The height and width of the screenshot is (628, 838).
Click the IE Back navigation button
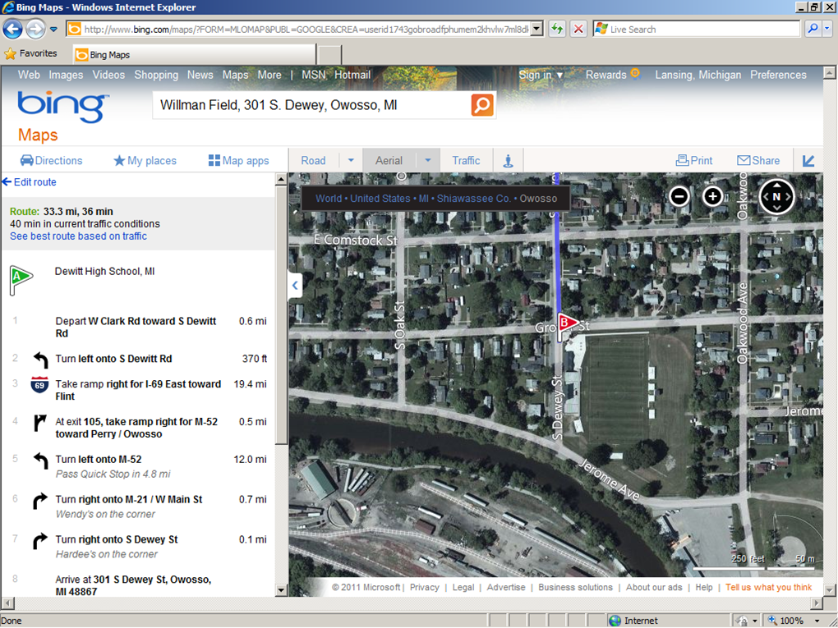13,29
